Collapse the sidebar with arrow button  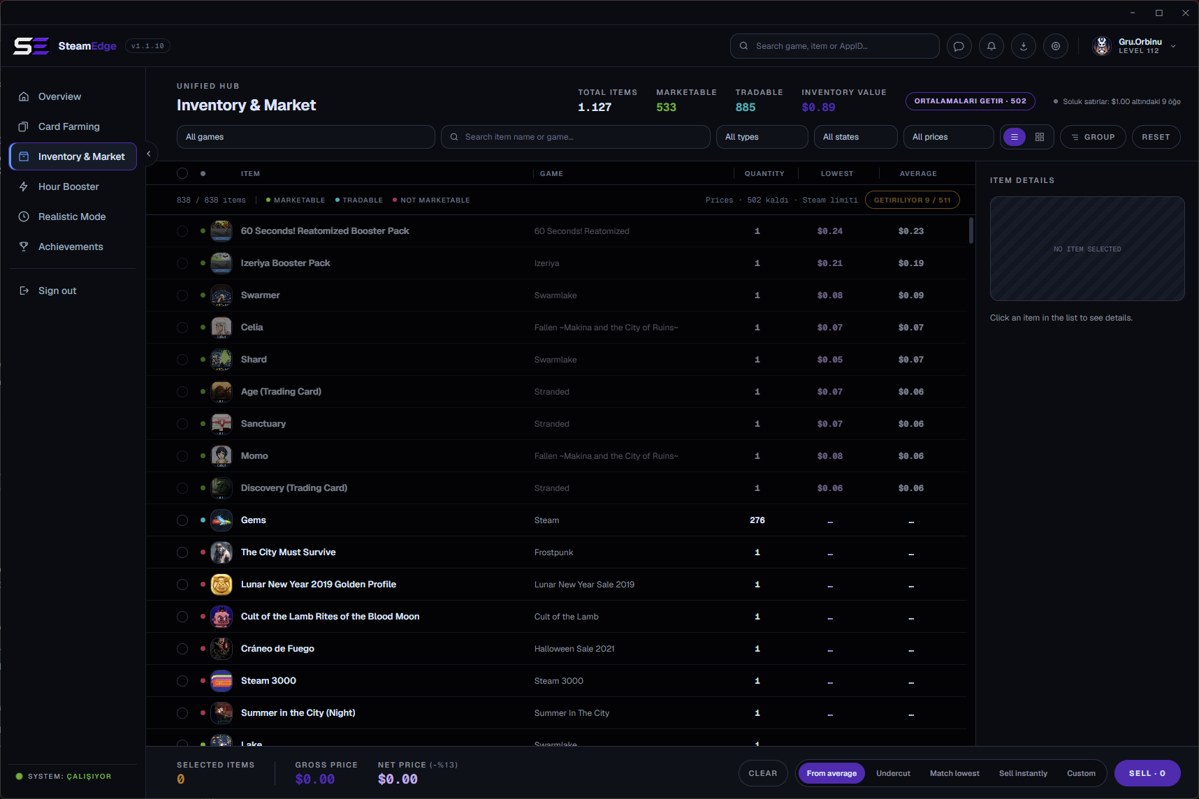pos(148,154)
